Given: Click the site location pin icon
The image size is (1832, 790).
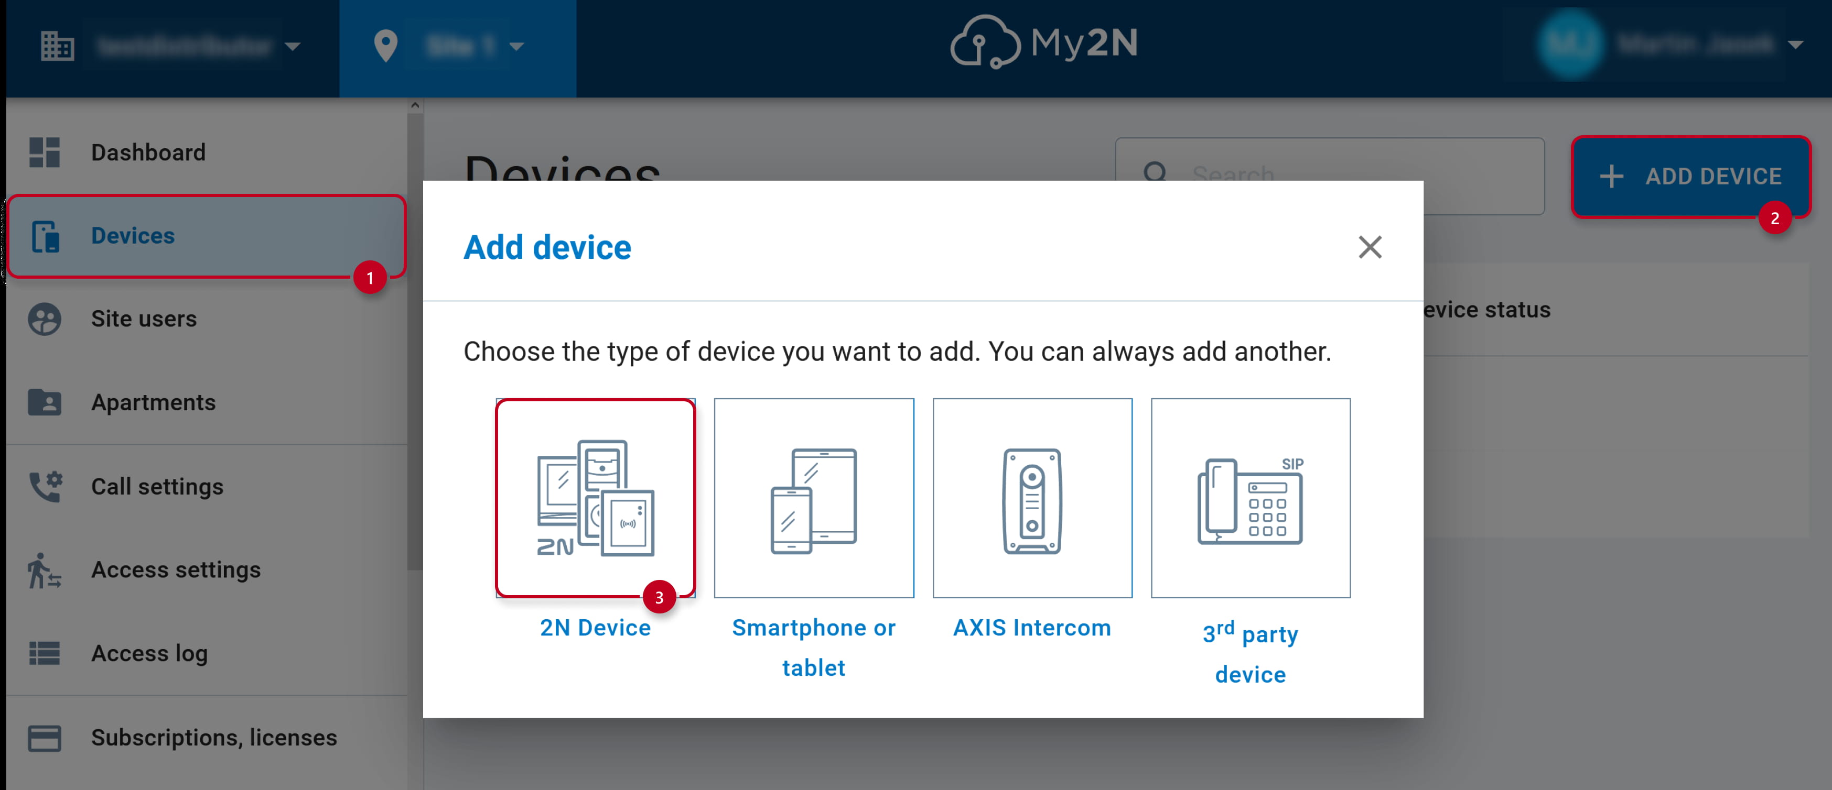Looking at the screenshot, I should (x=385, y=46).
